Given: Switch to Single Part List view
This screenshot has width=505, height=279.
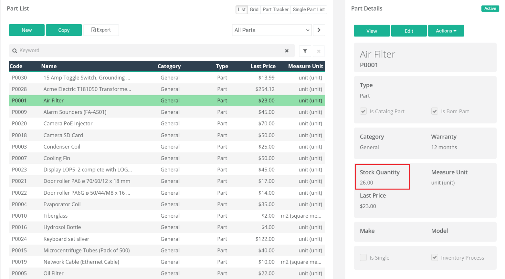Looking at the screenshot, I should click(308, 10).
